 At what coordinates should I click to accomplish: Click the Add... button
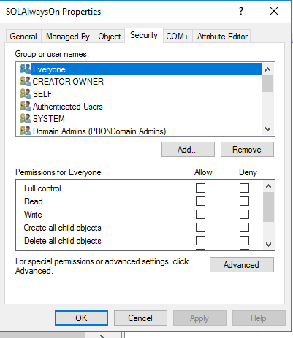pyautogui.click(x=188, y=150)
